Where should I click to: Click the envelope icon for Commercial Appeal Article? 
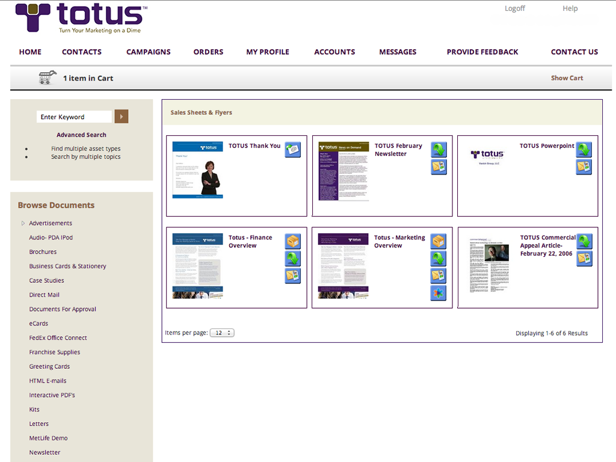click(x=585, y=259)
